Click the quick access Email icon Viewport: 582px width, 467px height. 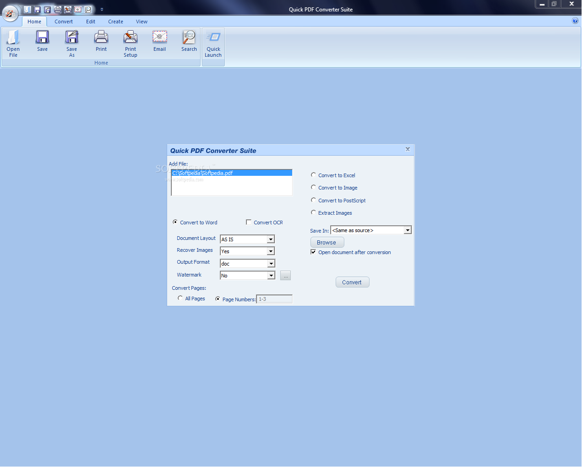click(x=78, y=9)
